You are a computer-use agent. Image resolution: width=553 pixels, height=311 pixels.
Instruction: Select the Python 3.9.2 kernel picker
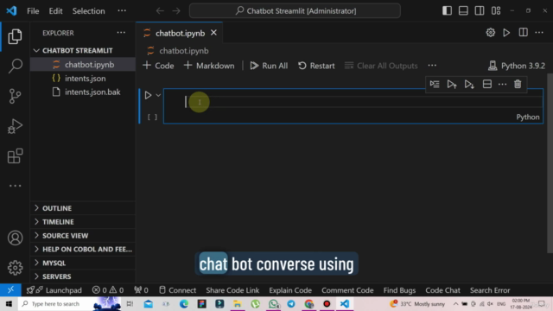click(517, 66)
